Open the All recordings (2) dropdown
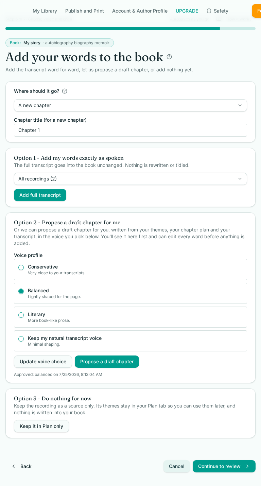 click(130, 179)
